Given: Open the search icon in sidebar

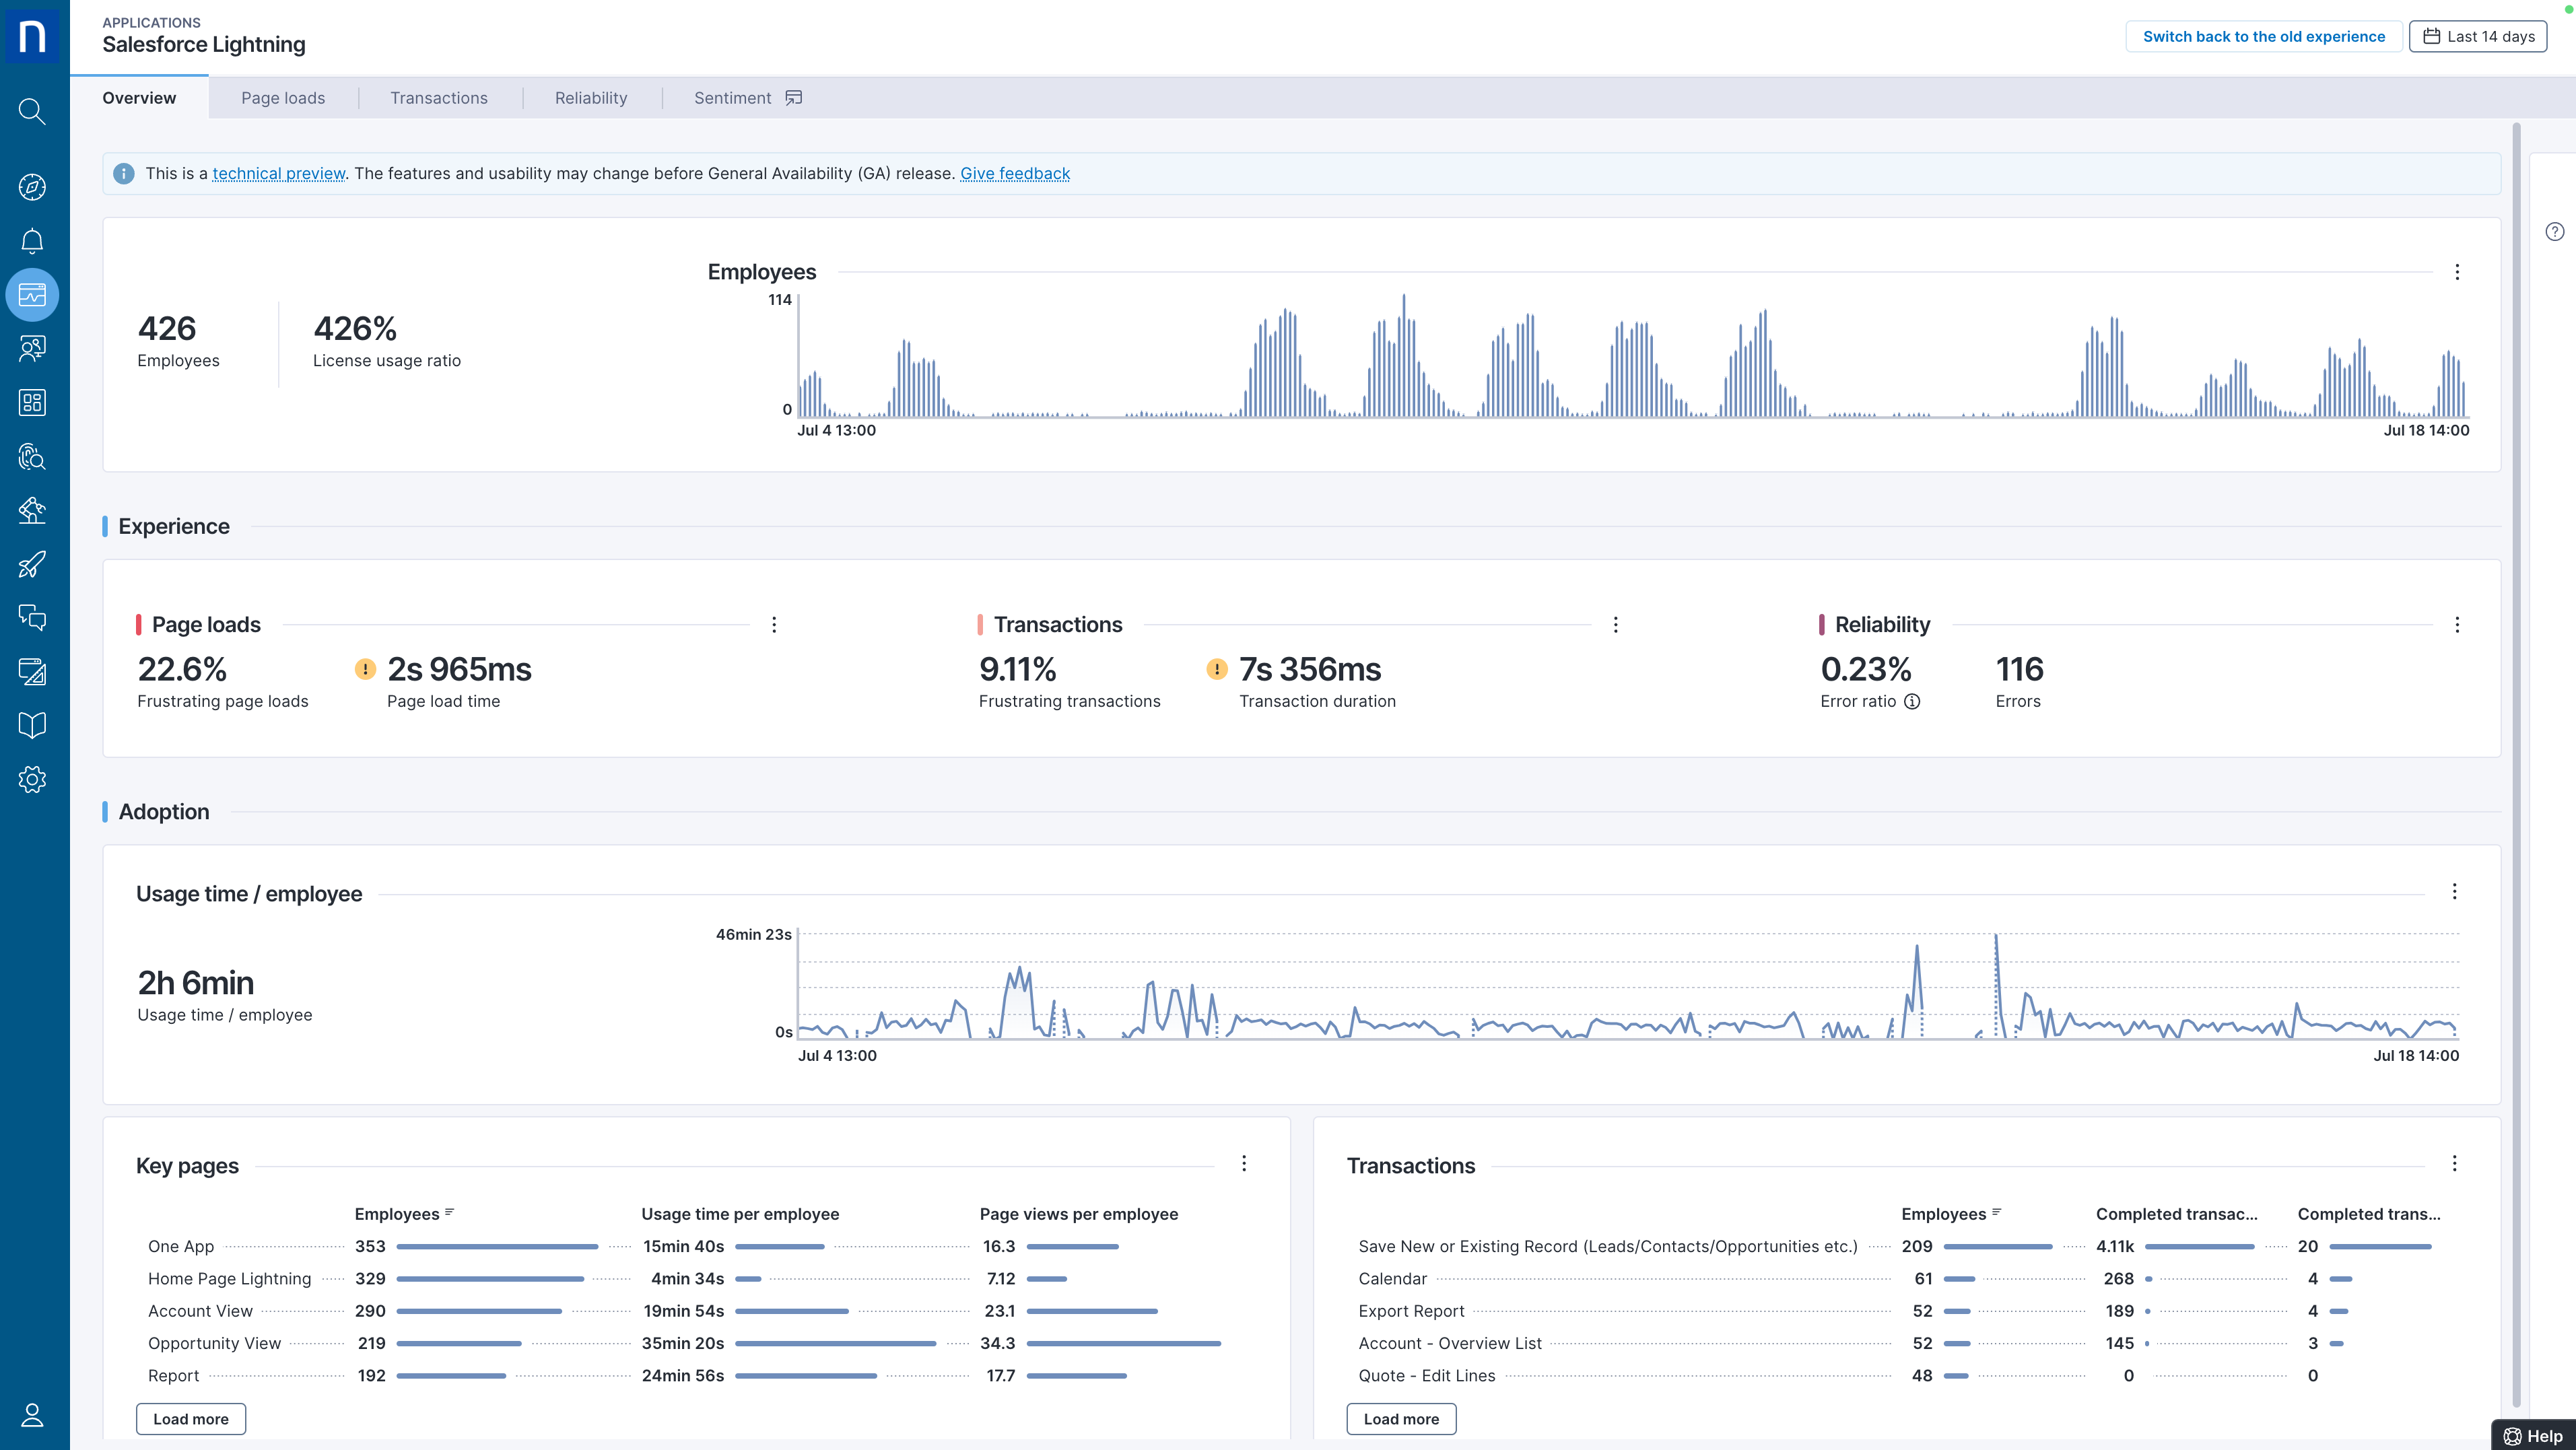Looking at the screenshot, I should [32, 111].
